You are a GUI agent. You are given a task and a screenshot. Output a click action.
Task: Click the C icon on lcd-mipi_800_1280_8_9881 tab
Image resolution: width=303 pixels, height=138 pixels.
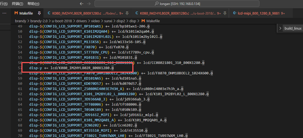pyautogui.click(x=235, y=13)
